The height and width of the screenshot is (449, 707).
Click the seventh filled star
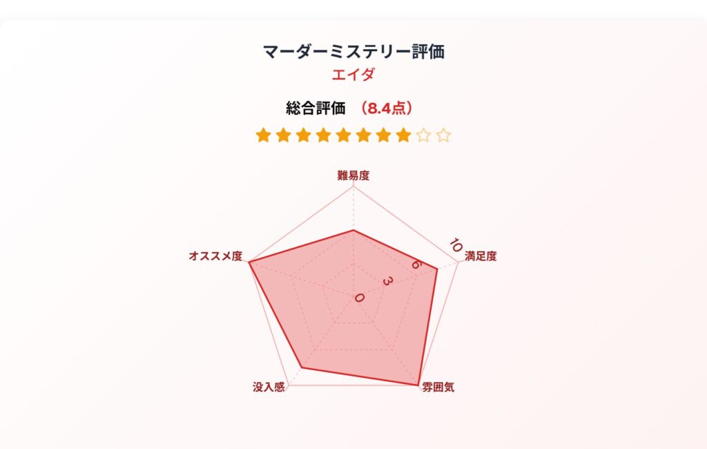click(384, 135)
